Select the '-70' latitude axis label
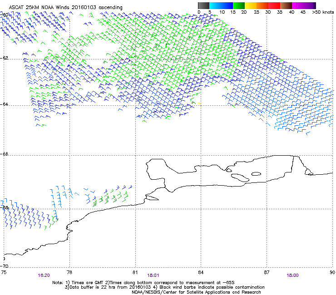 coord(5,266)
